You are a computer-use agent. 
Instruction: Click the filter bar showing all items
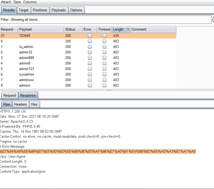tap(106, 20)
